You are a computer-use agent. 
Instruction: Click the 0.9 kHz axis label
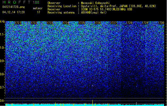click(x=2, y=61)
